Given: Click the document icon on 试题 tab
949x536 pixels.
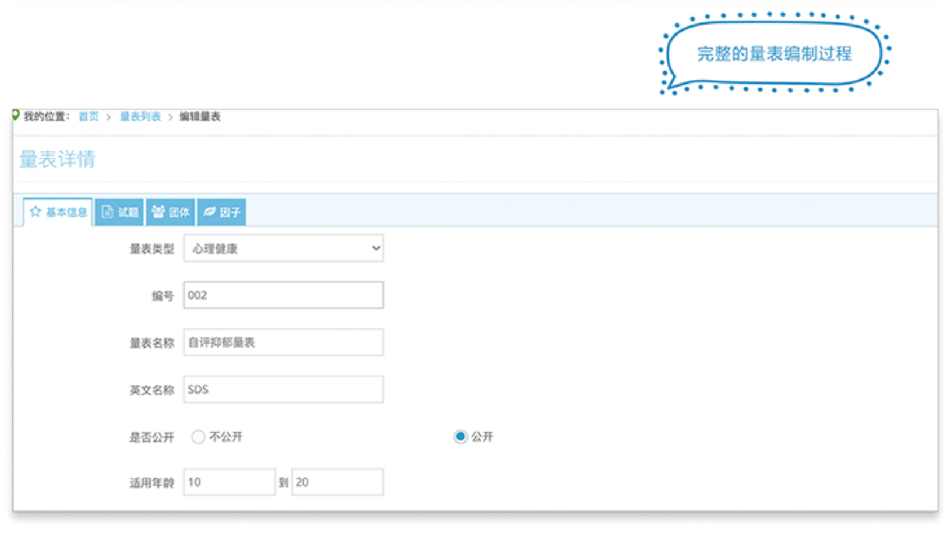Looking at the screenshot, I should [108, 211].
